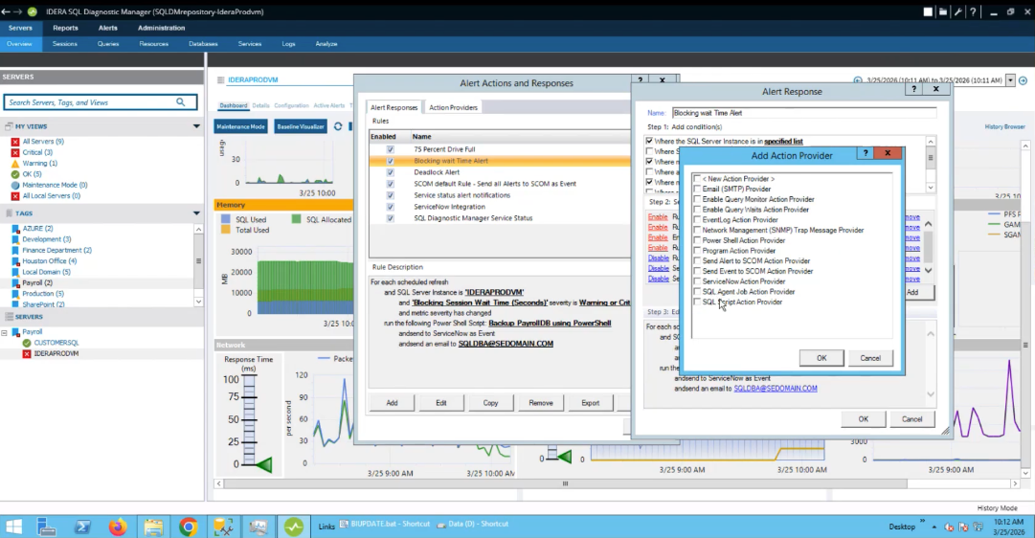Check the New Action Provider box
The image size is (1035, 538).
[x=697, y=179]
